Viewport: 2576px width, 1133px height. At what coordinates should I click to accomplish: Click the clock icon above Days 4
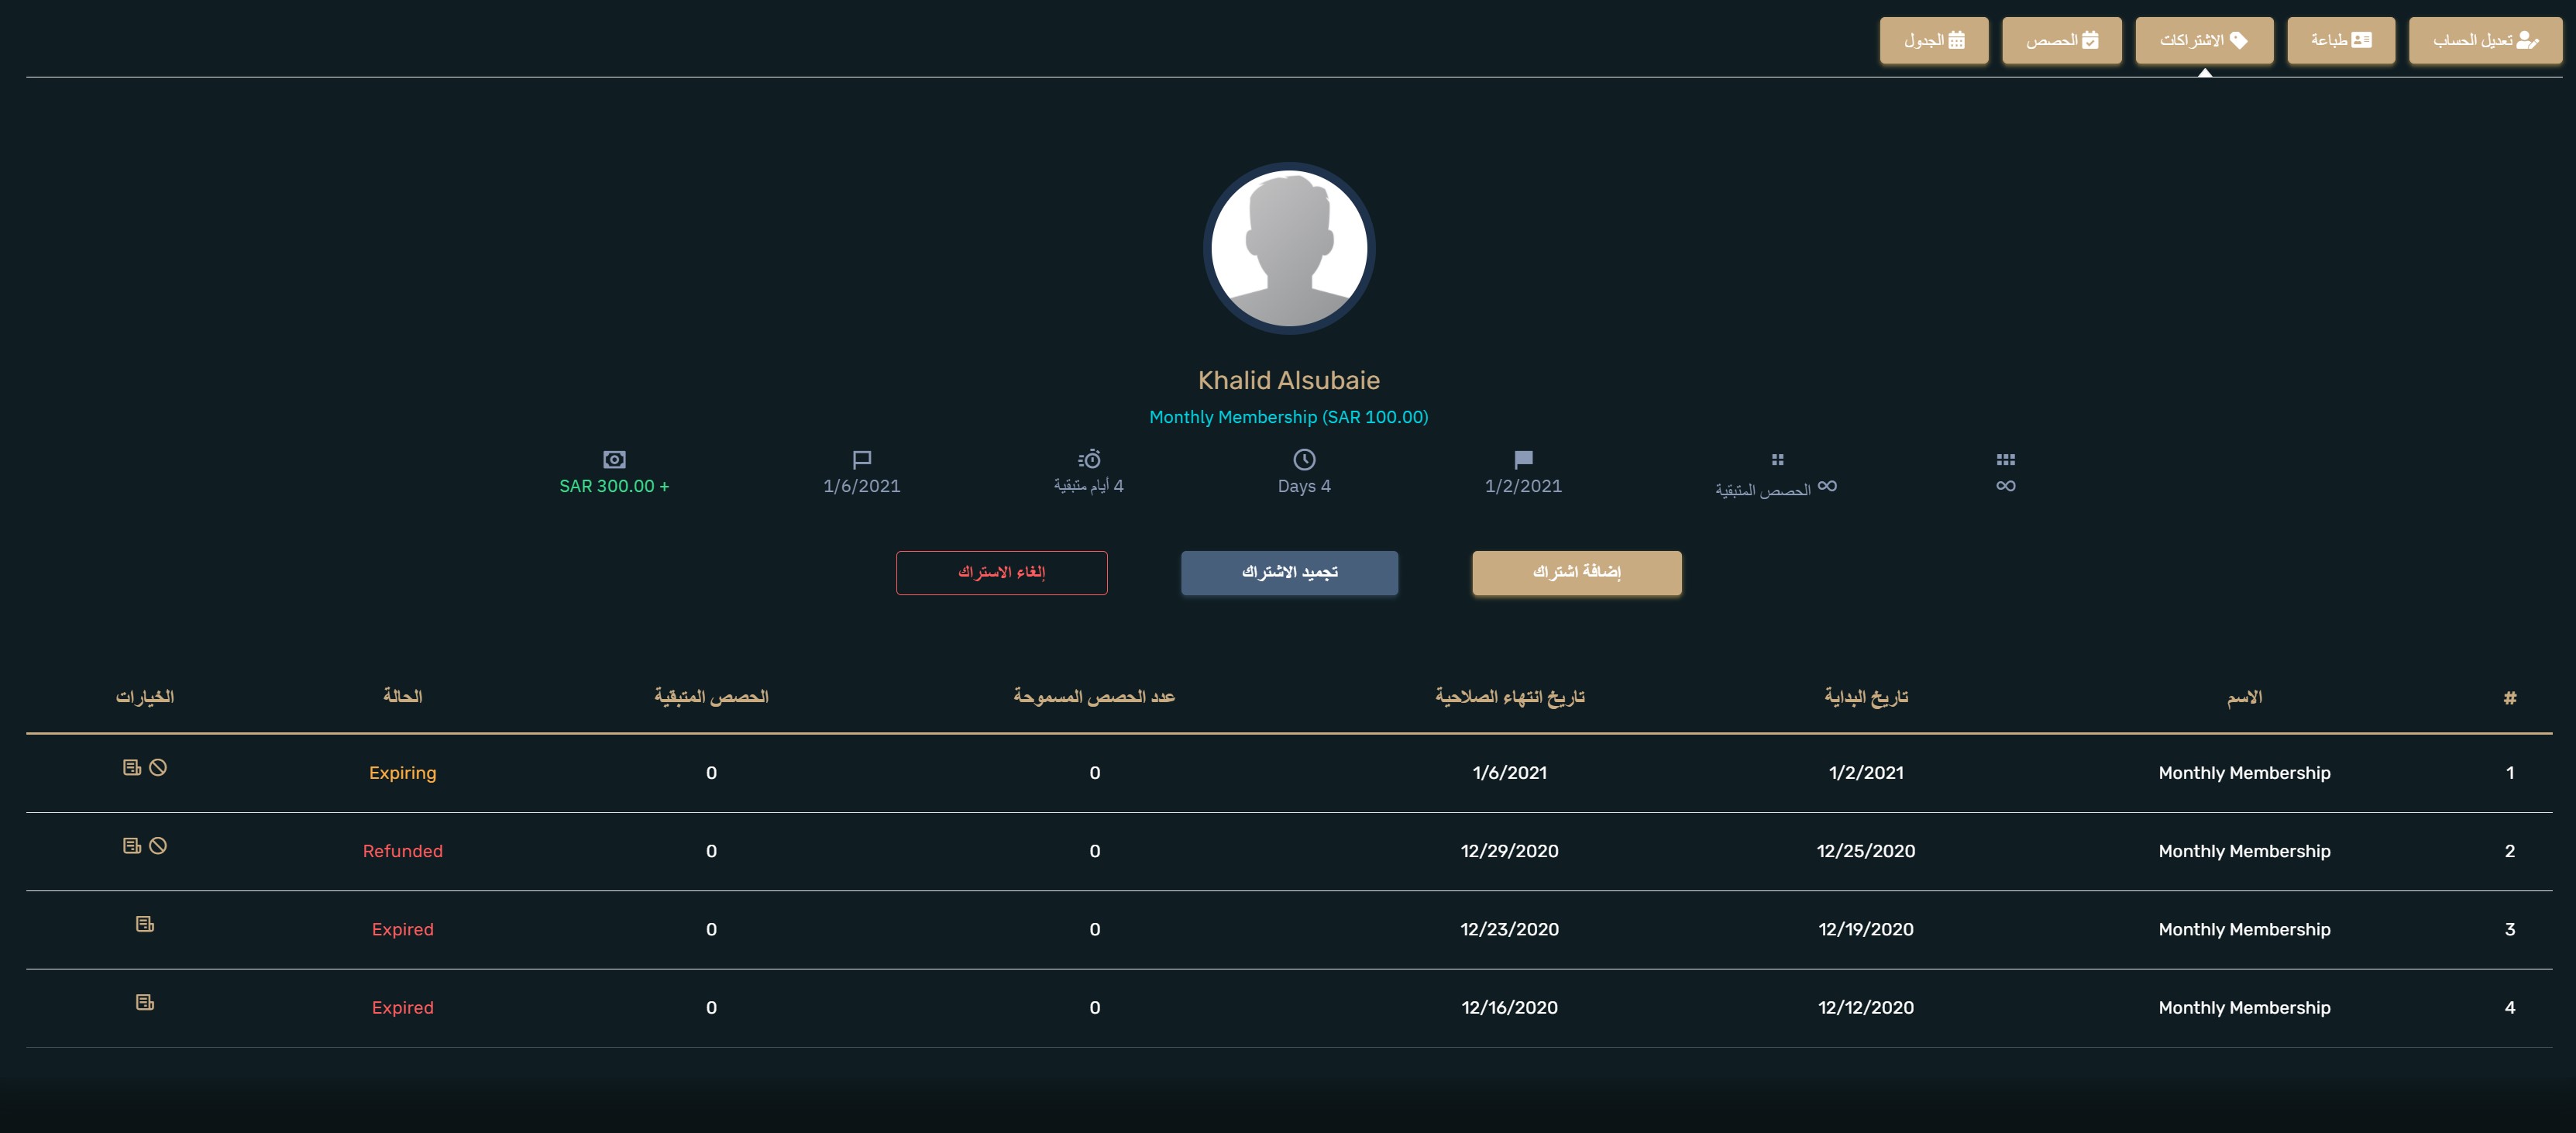[1304, 459]
